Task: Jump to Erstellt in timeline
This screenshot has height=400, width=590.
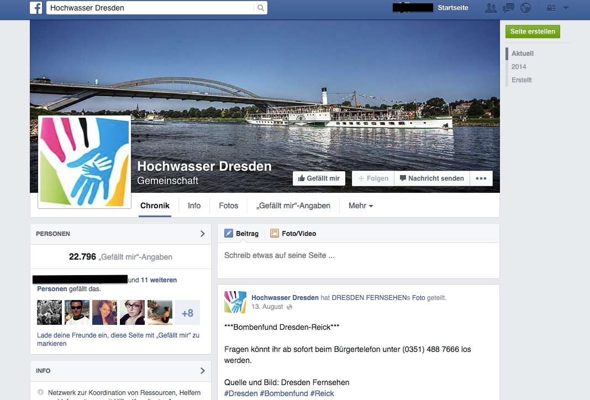Action: tap(521, 80)
